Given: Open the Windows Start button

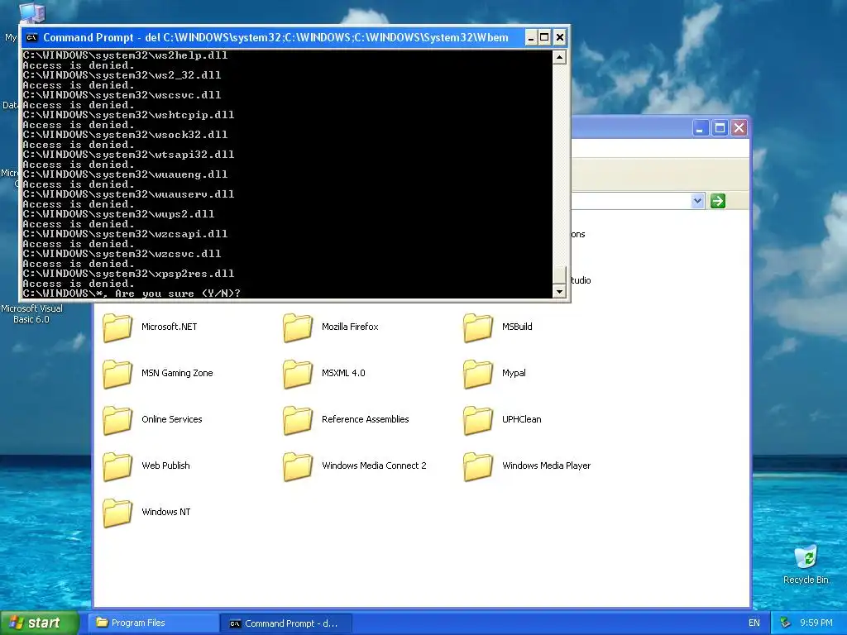Looking at the screenshot, I should click(x=39, y=623).
